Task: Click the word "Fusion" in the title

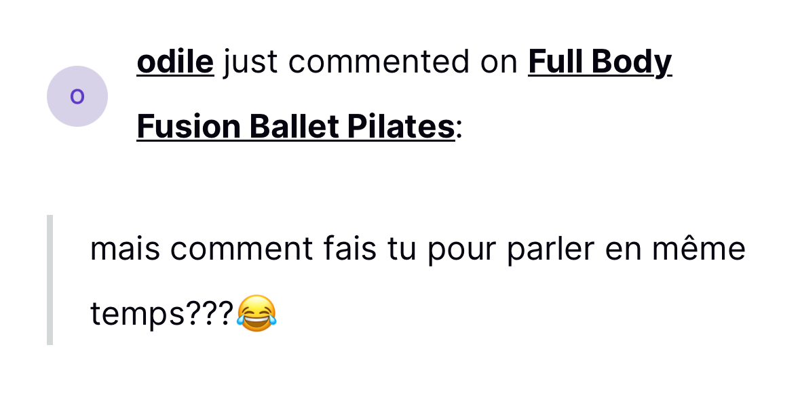Action: coord(189,126)
